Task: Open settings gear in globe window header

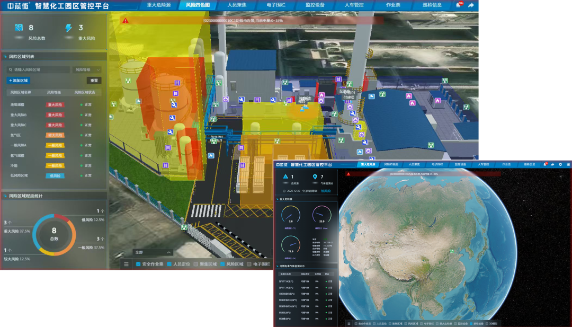Action: 560,165
